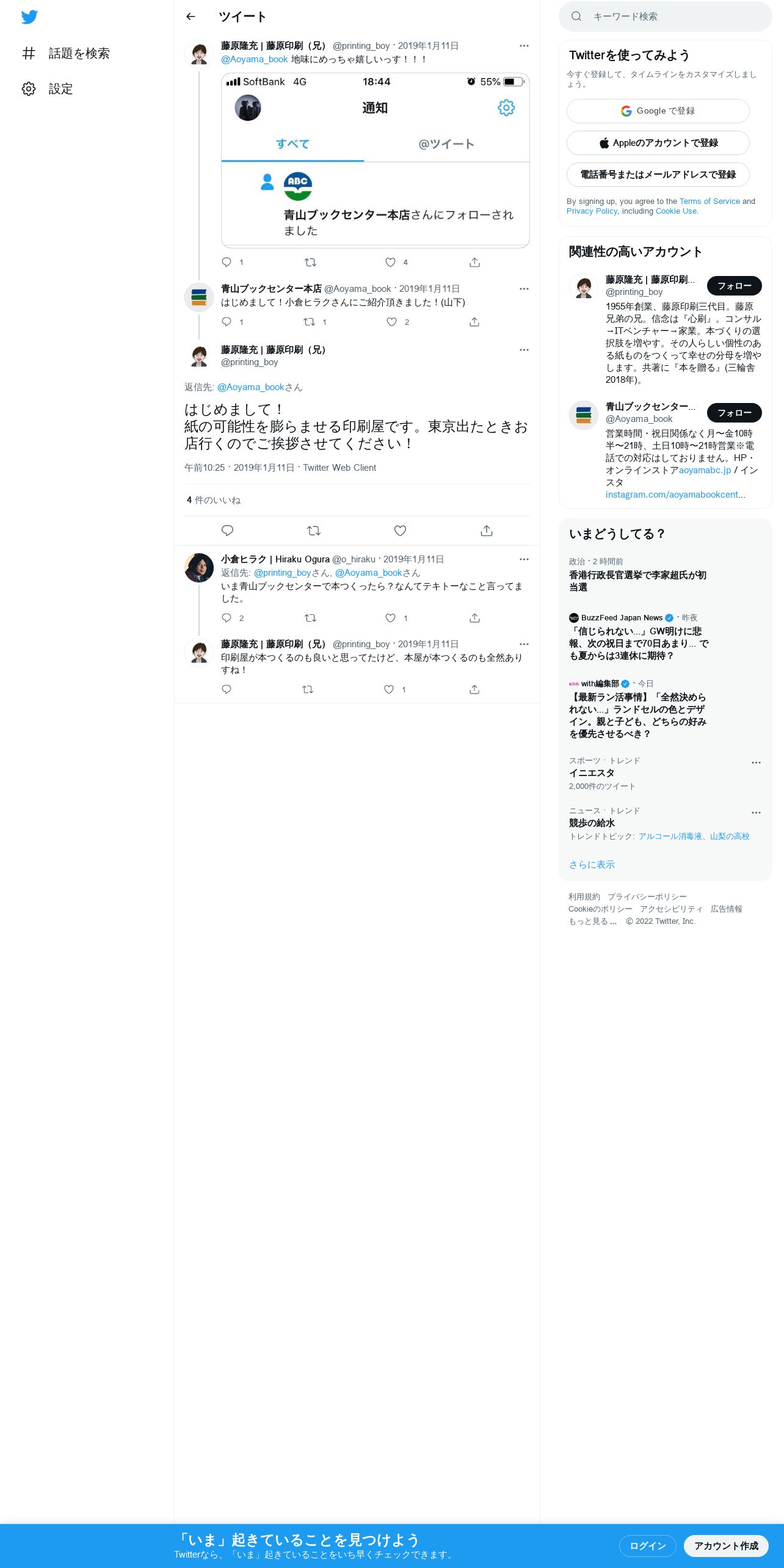The image size is (784, 1568).
Task: Open more options on 小倉ヒラク's tweet
Action: click(524, 559)
